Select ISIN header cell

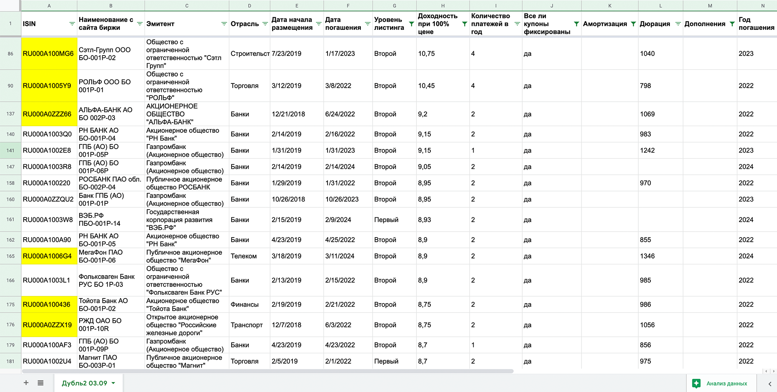49,24
